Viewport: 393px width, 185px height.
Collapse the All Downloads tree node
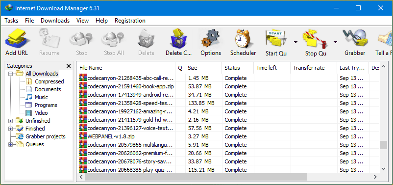[x=10, y=74]
